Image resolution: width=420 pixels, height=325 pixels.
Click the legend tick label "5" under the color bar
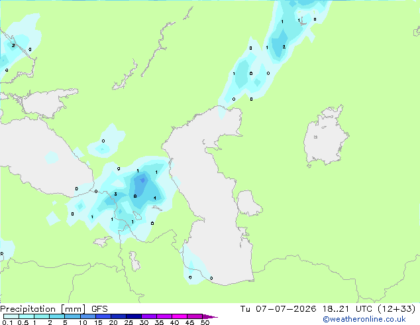tap(65, 322)
